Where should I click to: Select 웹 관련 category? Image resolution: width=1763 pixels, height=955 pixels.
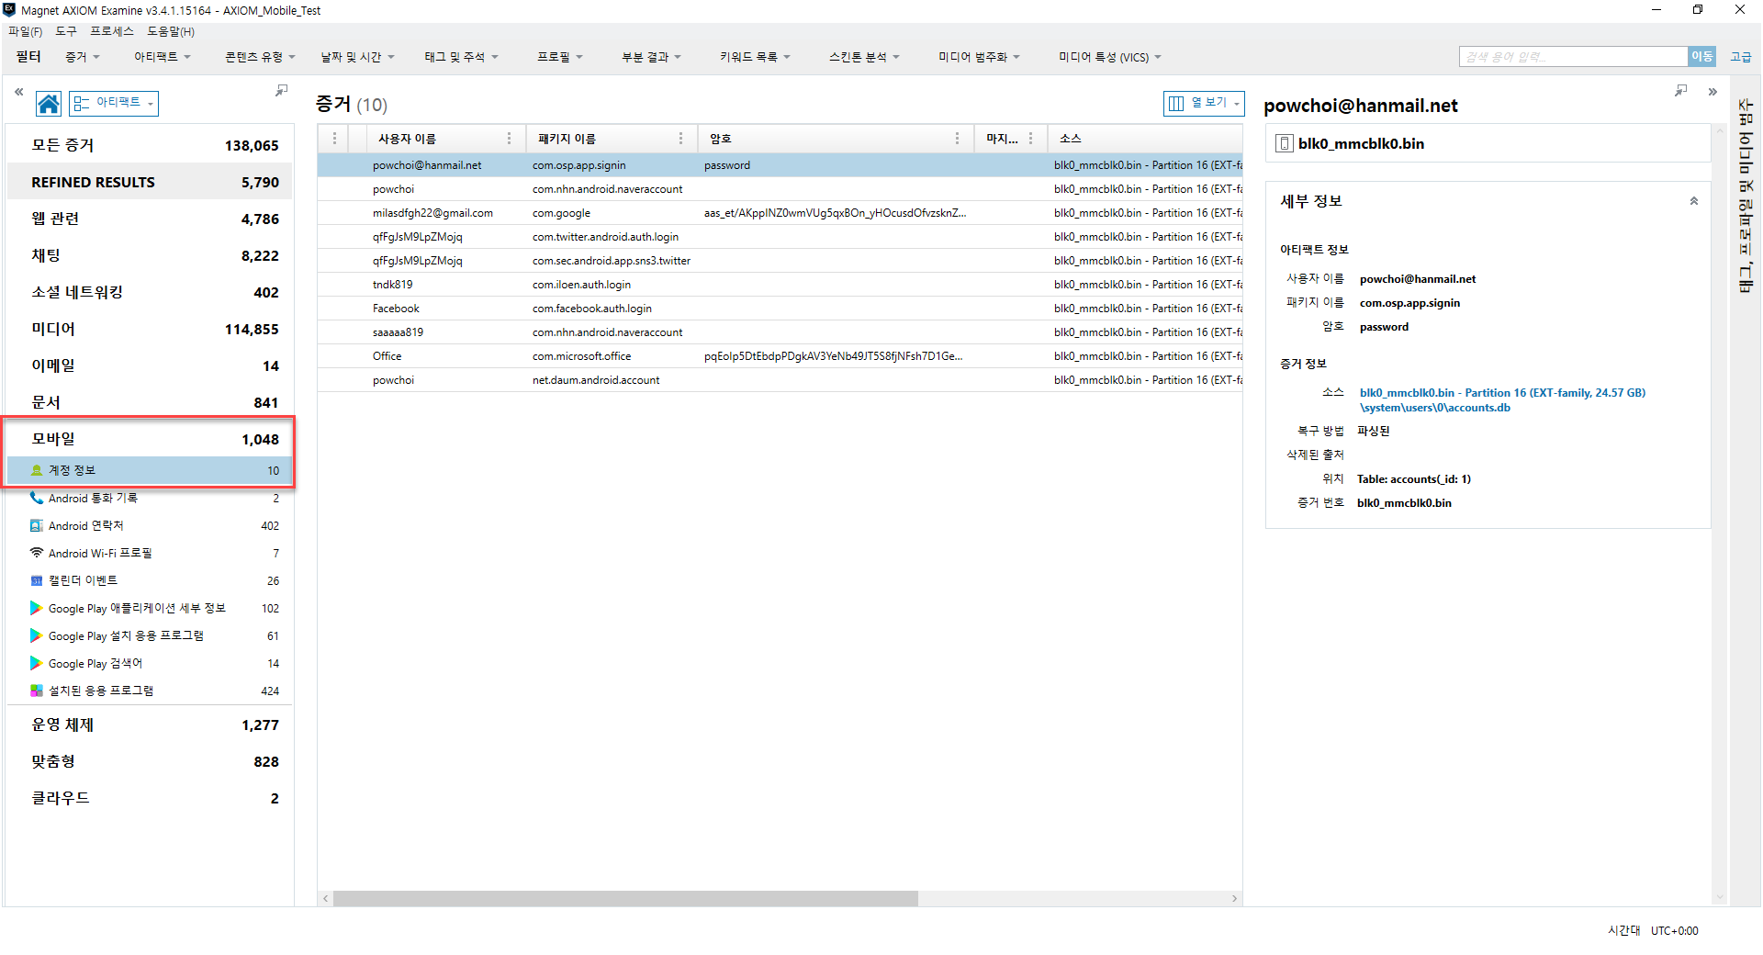150,219
